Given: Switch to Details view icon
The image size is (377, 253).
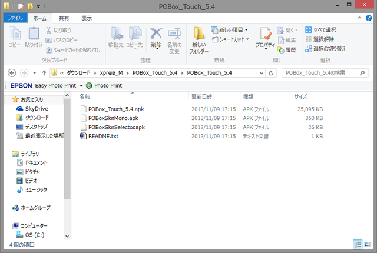Looking at the screenshot, I should click(x=358, y=245).
